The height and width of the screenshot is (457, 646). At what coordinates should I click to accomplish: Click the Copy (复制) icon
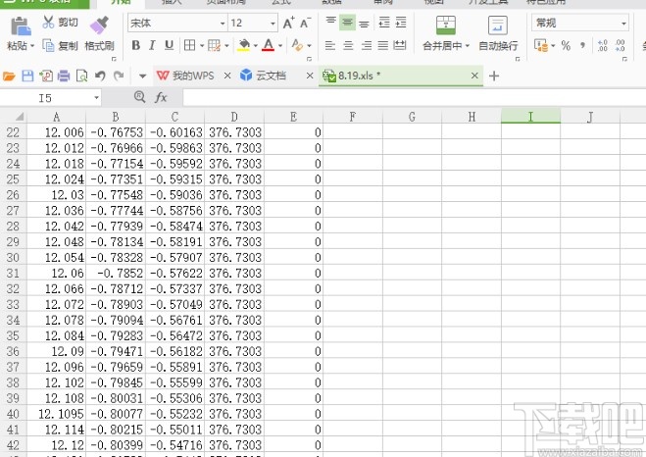[x=48, y=45]
